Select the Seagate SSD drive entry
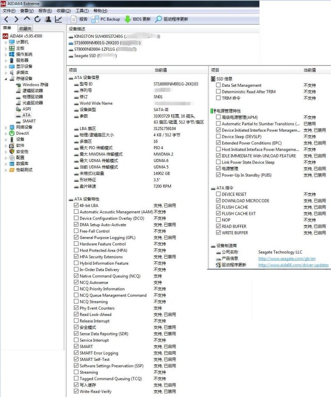The height and width of the screenshot is (397, 331). tap(92, 56)
